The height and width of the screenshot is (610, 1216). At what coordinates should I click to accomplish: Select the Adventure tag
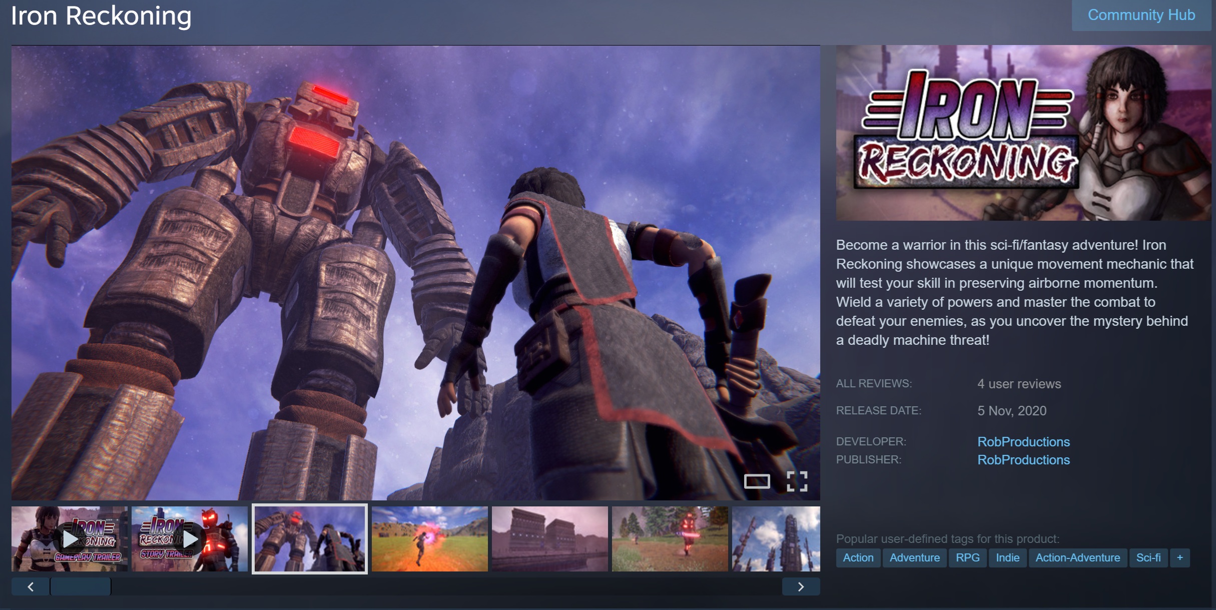pyautogui.click(x=914, y=557)
